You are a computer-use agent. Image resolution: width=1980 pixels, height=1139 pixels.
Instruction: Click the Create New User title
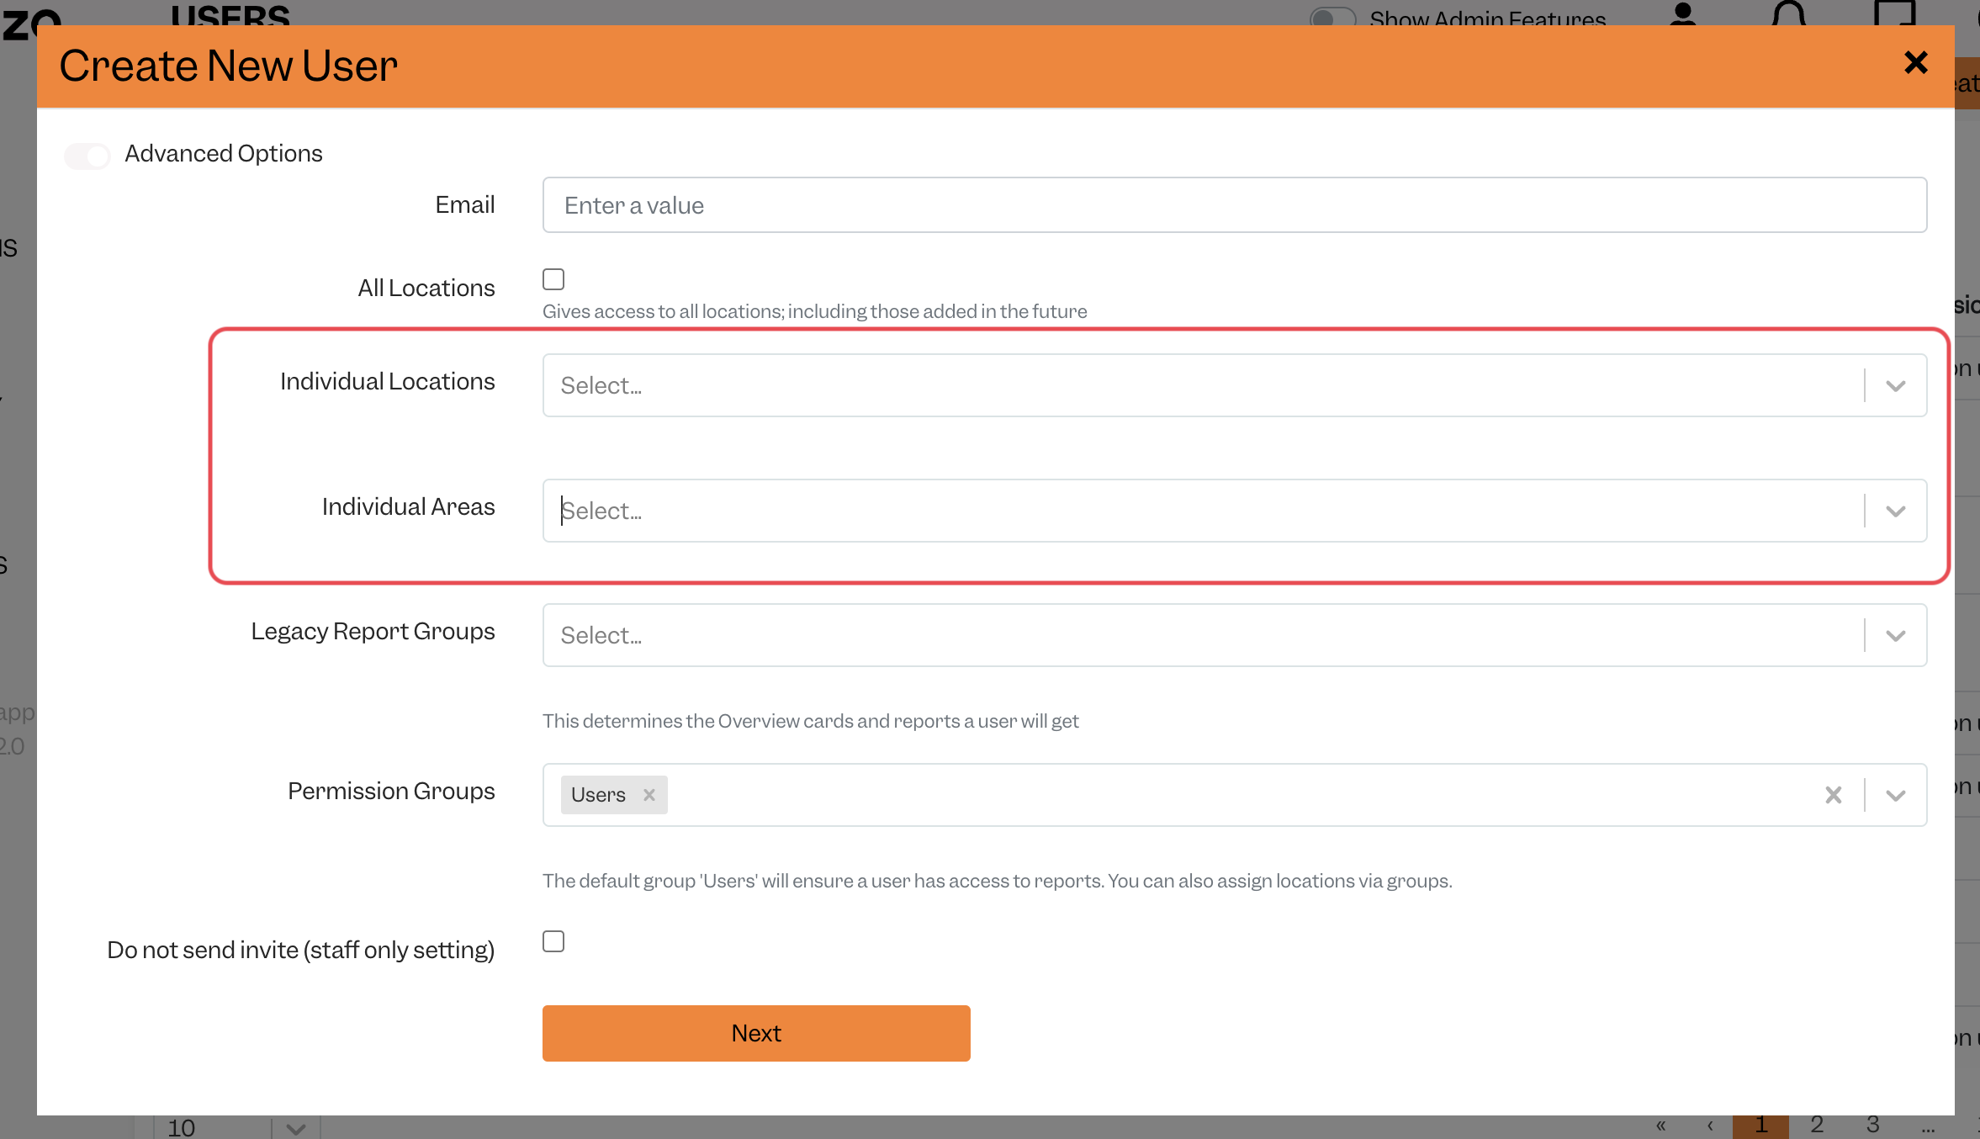(228, 66)
